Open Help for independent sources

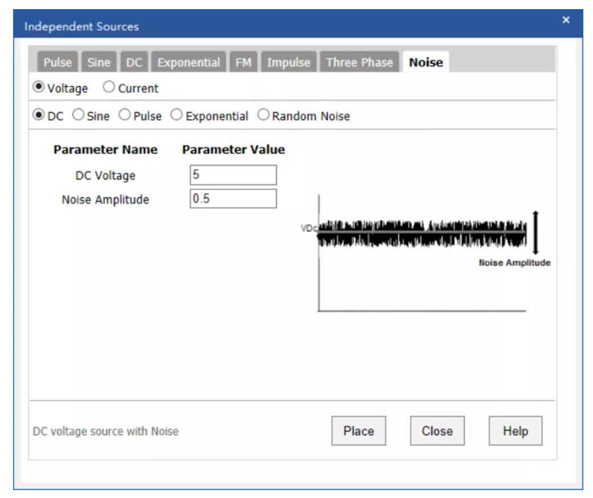click(515, 431)
